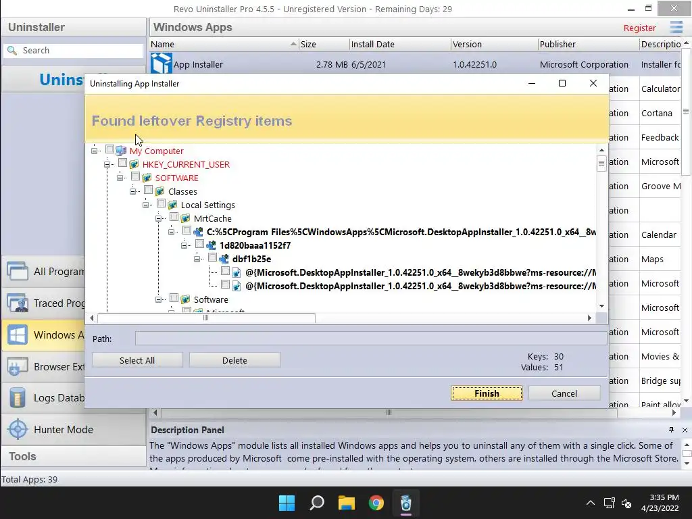Check the 1d820baaa1152f7 checkbox
The width and height of the screenshot is (692, 519).
tap(199, 244)
